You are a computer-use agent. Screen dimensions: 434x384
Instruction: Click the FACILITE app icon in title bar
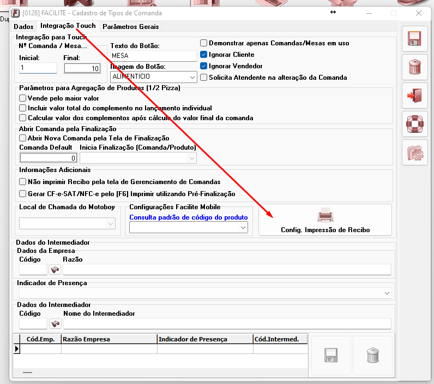click(15, 13)
